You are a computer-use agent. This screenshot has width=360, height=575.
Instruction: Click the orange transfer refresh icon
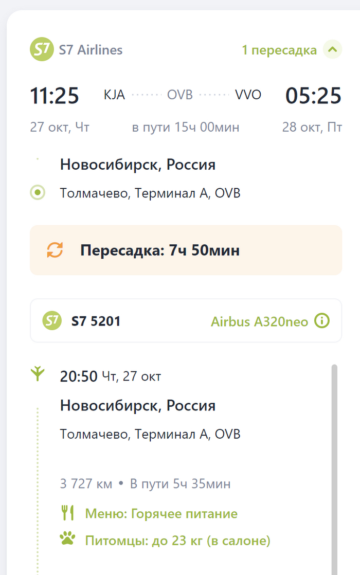coord(55,250)
